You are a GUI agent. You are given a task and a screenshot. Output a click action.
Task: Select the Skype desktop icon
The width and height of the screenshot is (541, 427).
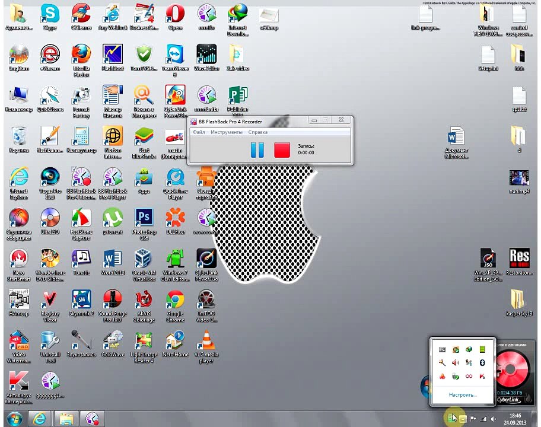[50, 17]
